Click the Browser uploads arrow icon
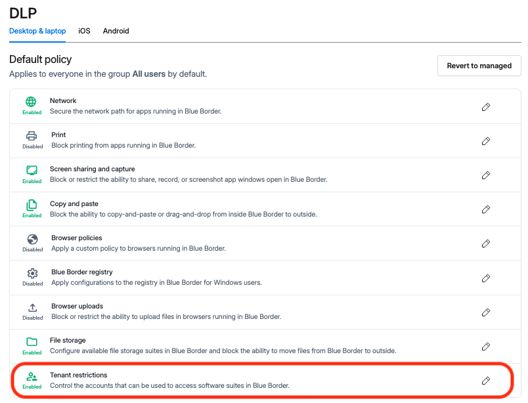Screen dimensions: 528x403 pos(32,307)
